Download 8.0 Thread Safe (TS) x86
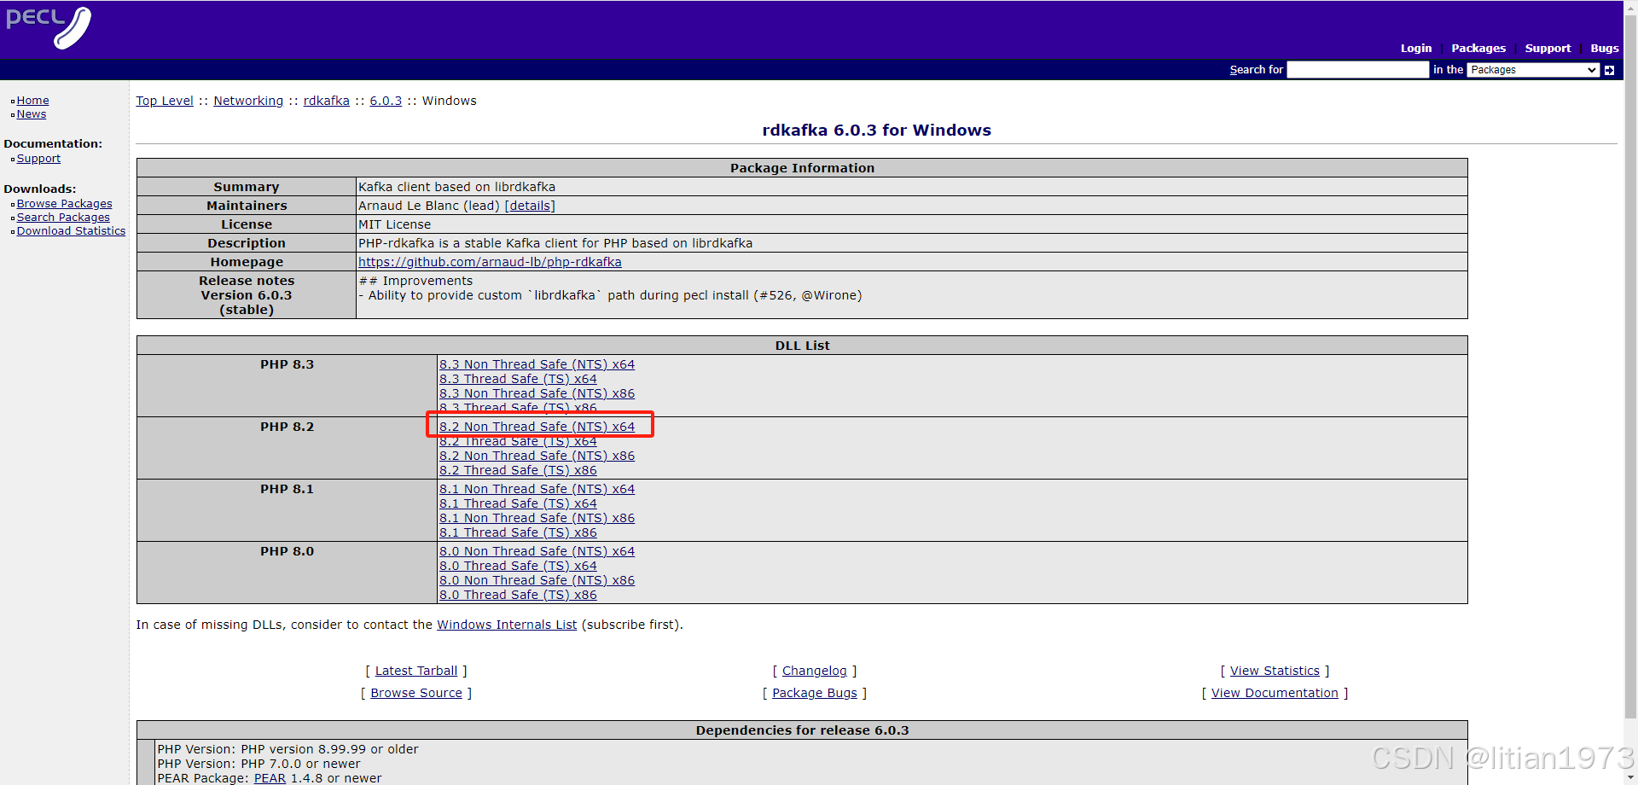 pos(518,595)
